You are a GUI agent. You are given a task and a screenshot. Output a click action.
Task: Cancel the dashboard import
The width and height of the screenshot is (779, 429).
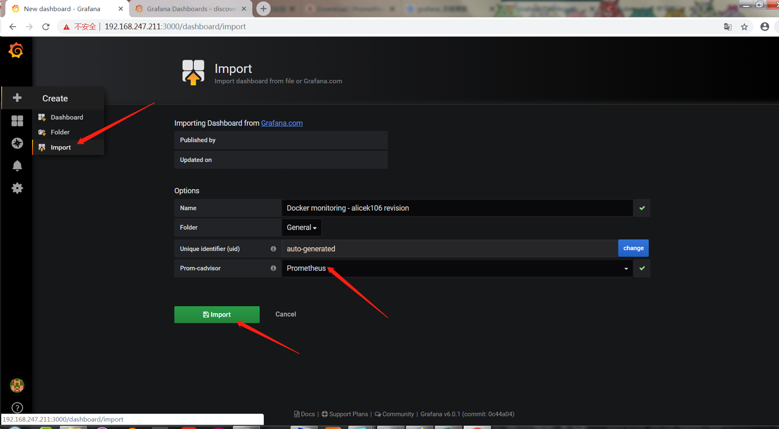286,314
